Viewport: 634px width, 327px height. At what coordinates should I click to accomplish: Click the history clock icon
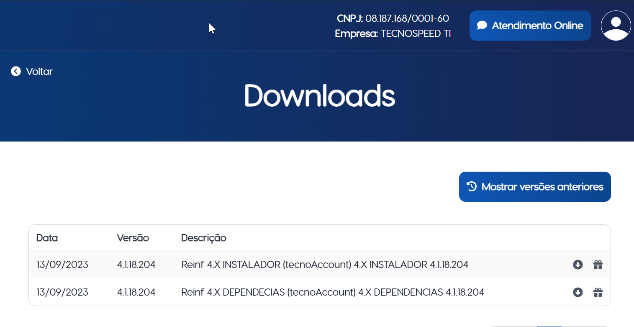point(472,186)
